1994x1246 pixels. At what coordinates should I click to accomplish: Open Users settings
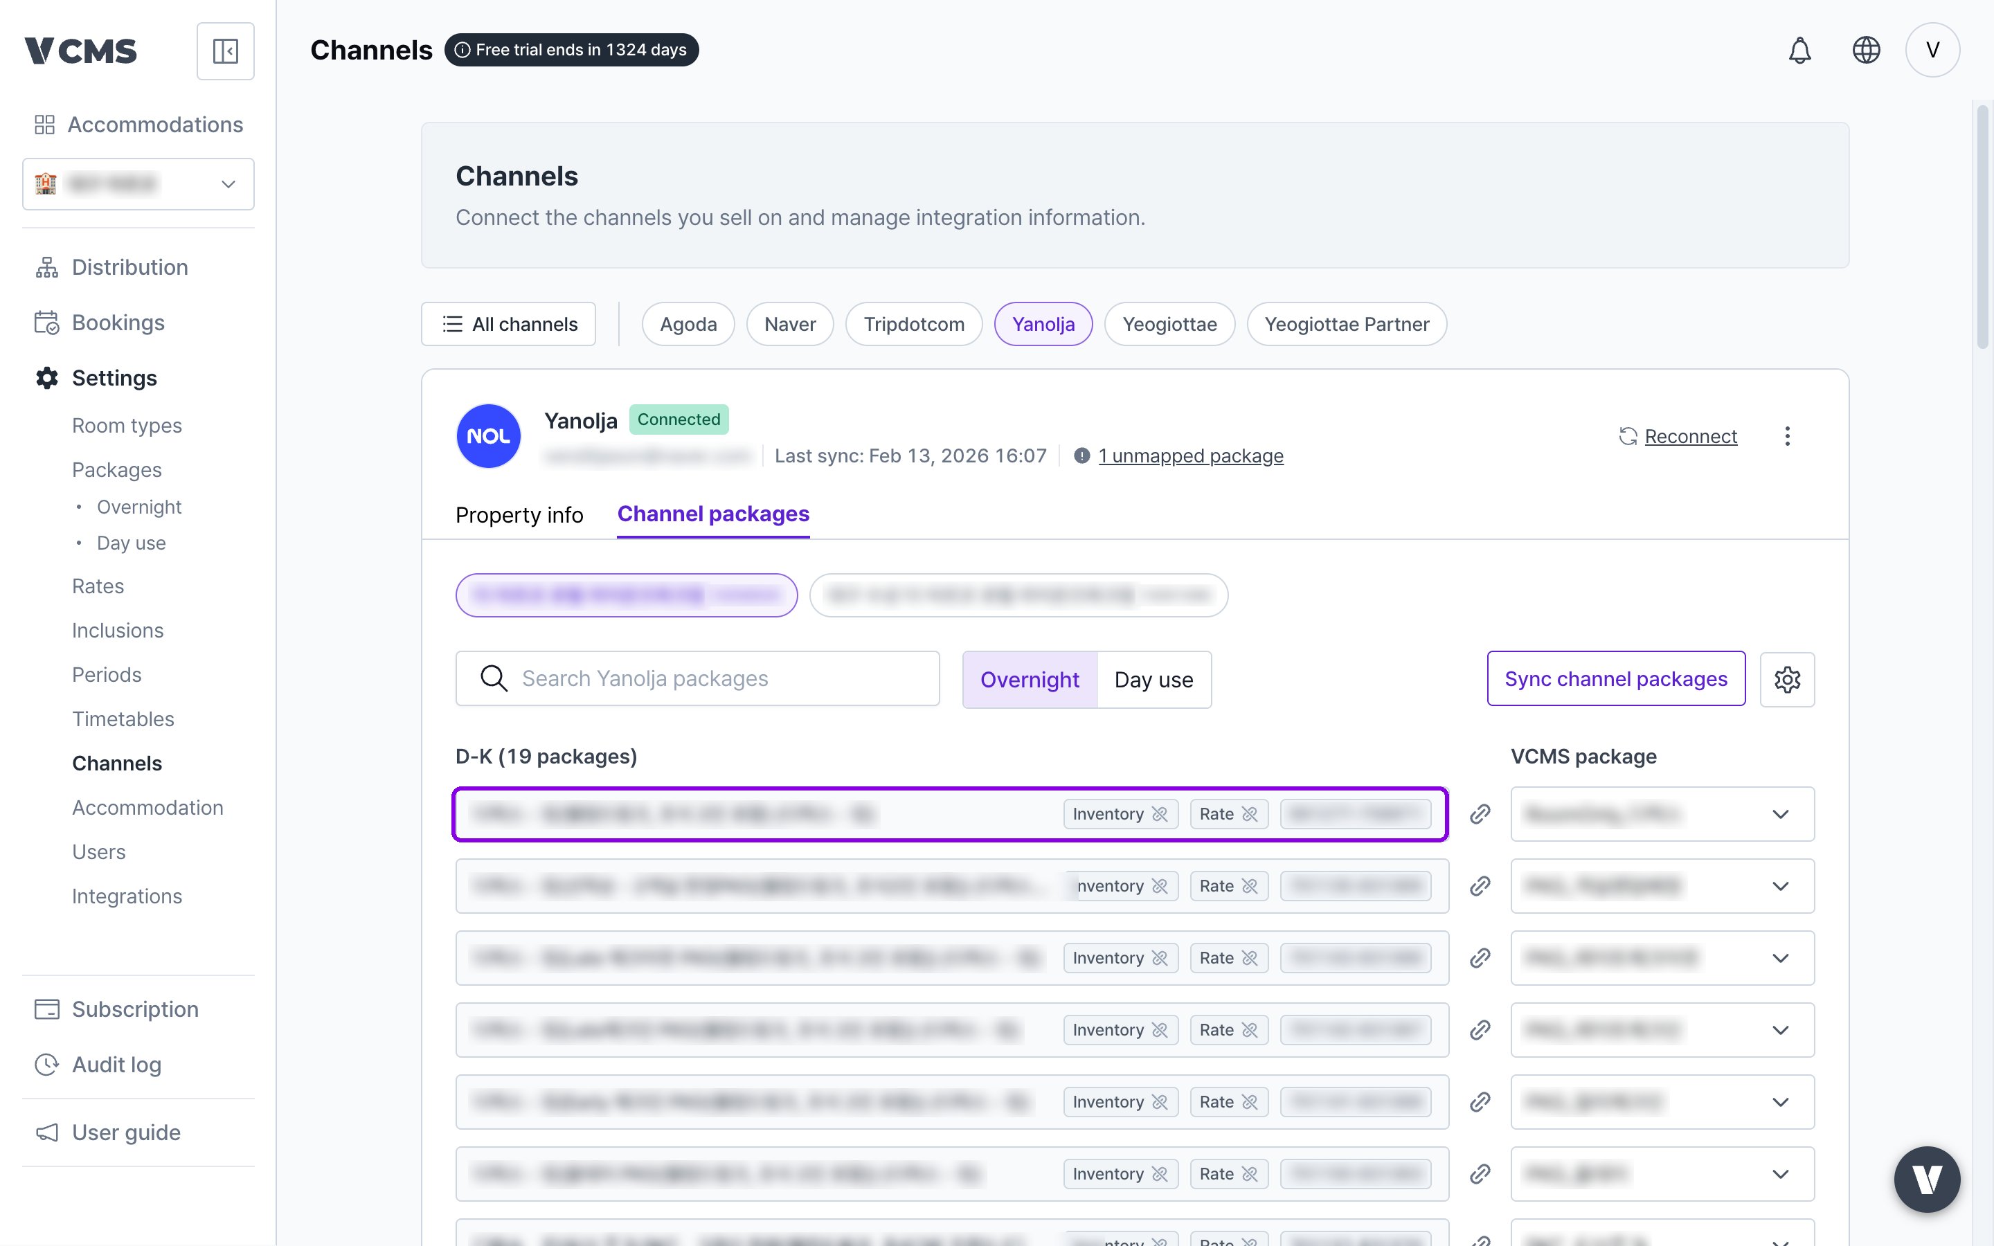(99, 852)
